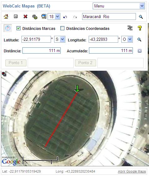Click the redo arrow icon
The height and width of the screenshot is (176, 149).
pos(75,17)
